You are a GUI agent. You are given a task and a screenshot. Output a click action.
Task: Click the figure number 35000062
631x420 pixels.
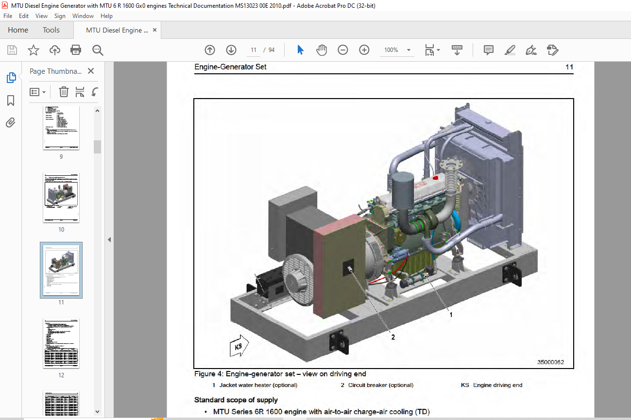coord(551,362)
